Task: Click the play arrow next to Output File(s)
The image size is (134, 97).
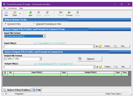Action: (97, 67)
